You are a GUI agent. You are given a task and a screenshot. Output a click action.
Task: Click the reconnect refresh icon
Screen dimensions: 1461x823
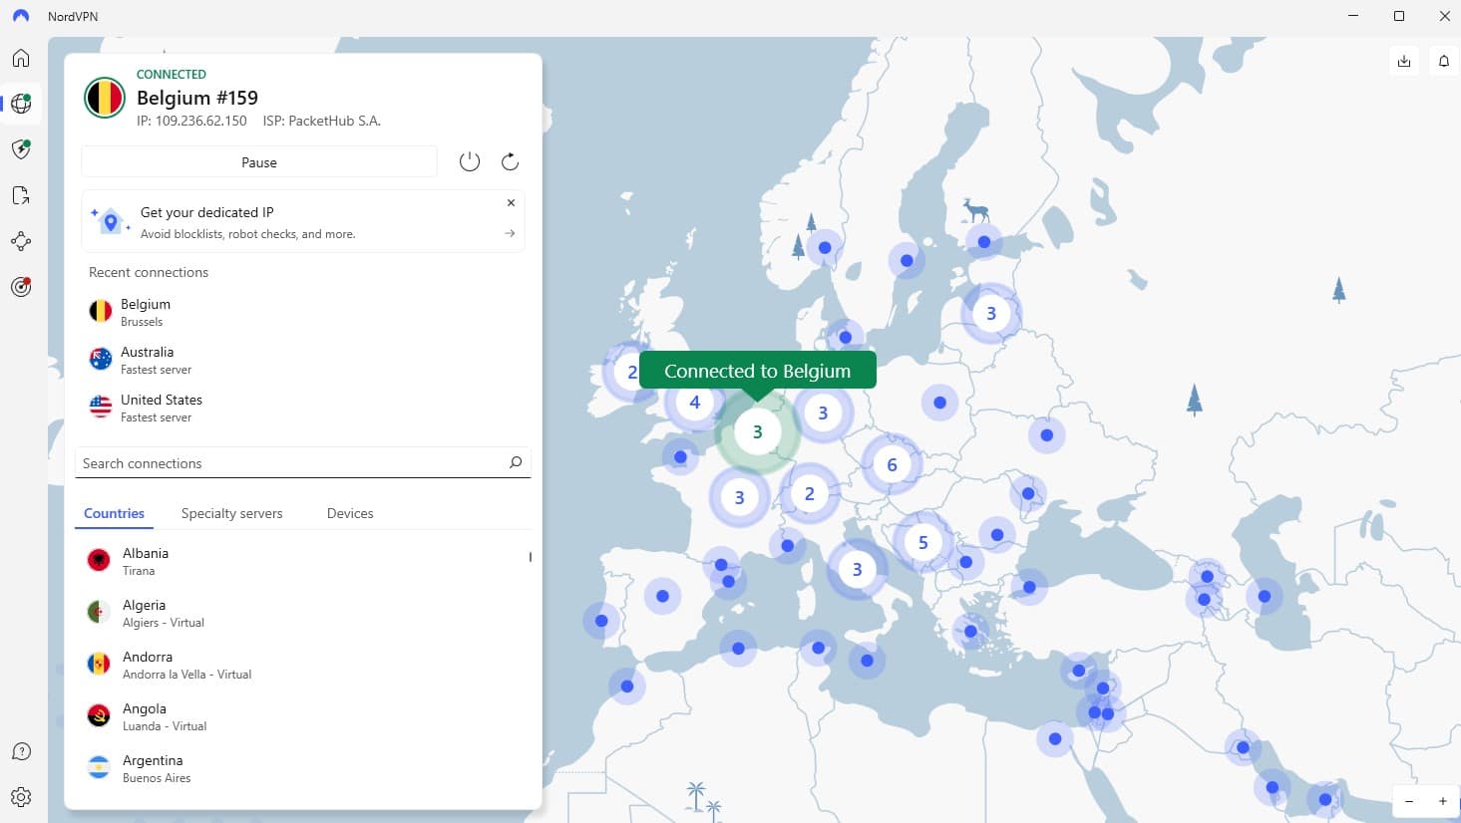510,161
